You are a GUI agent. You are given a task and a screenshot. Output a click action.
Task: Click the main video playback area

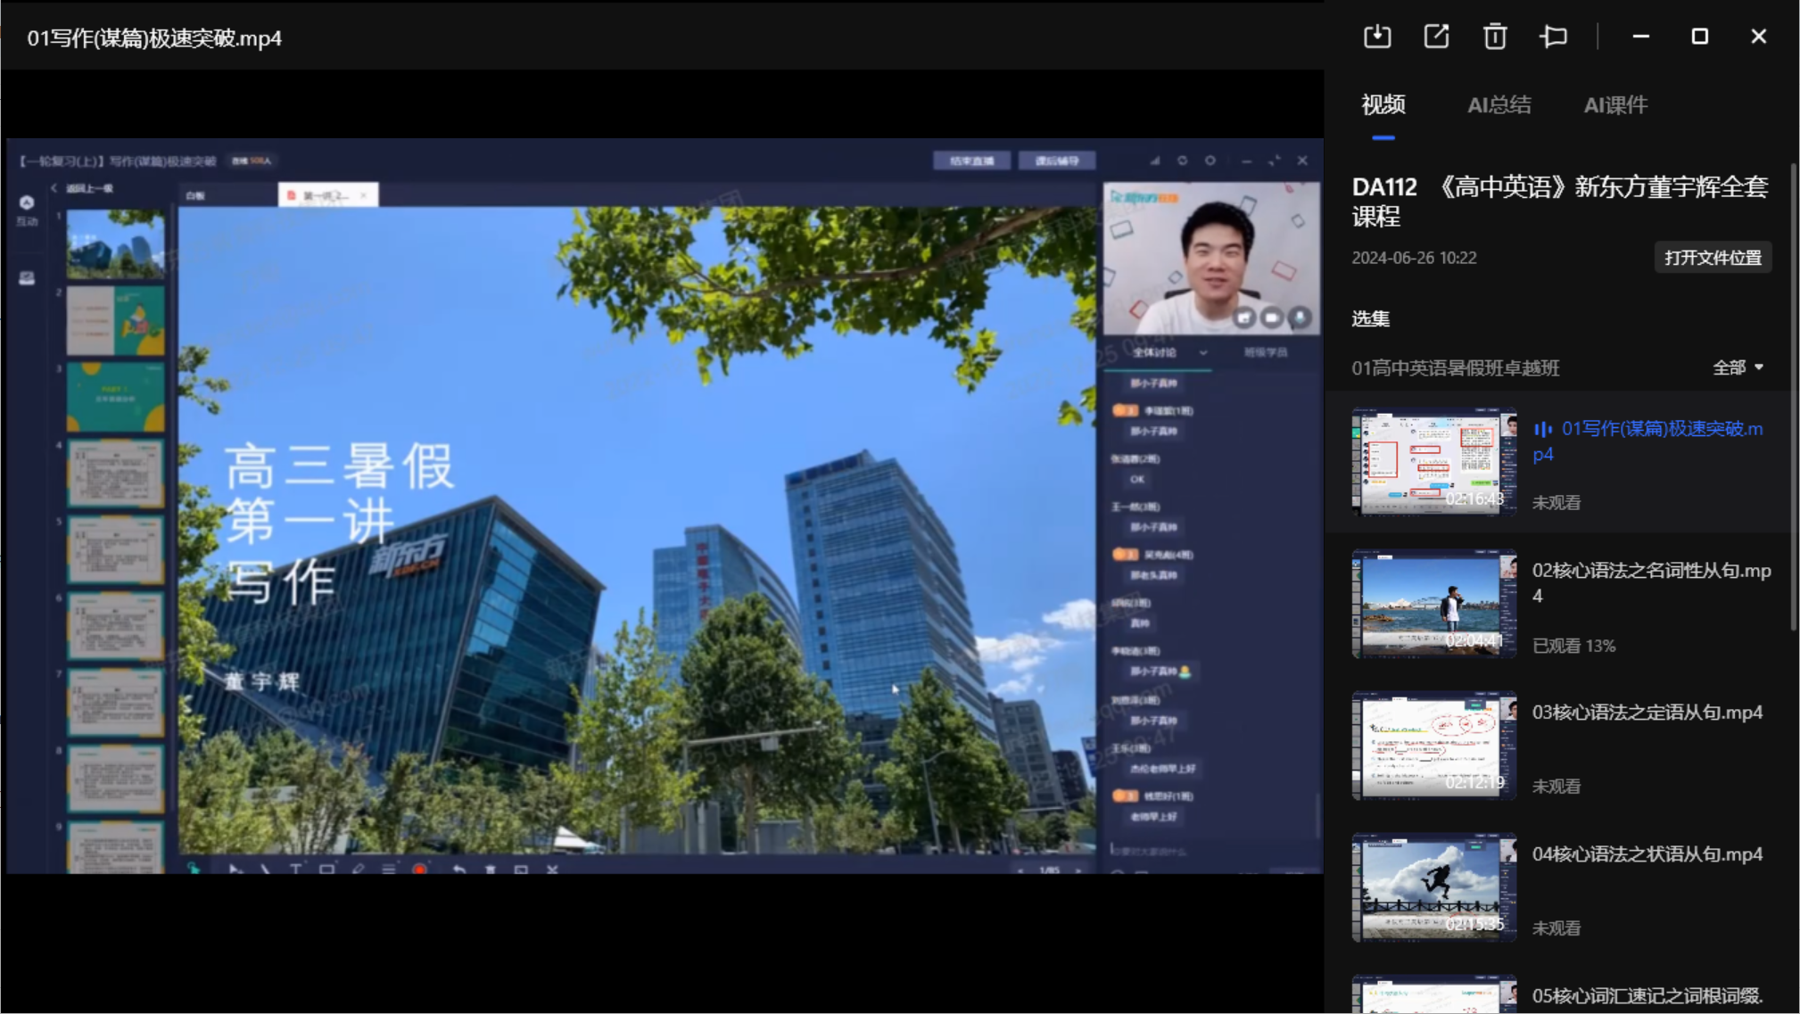(664, 506)
